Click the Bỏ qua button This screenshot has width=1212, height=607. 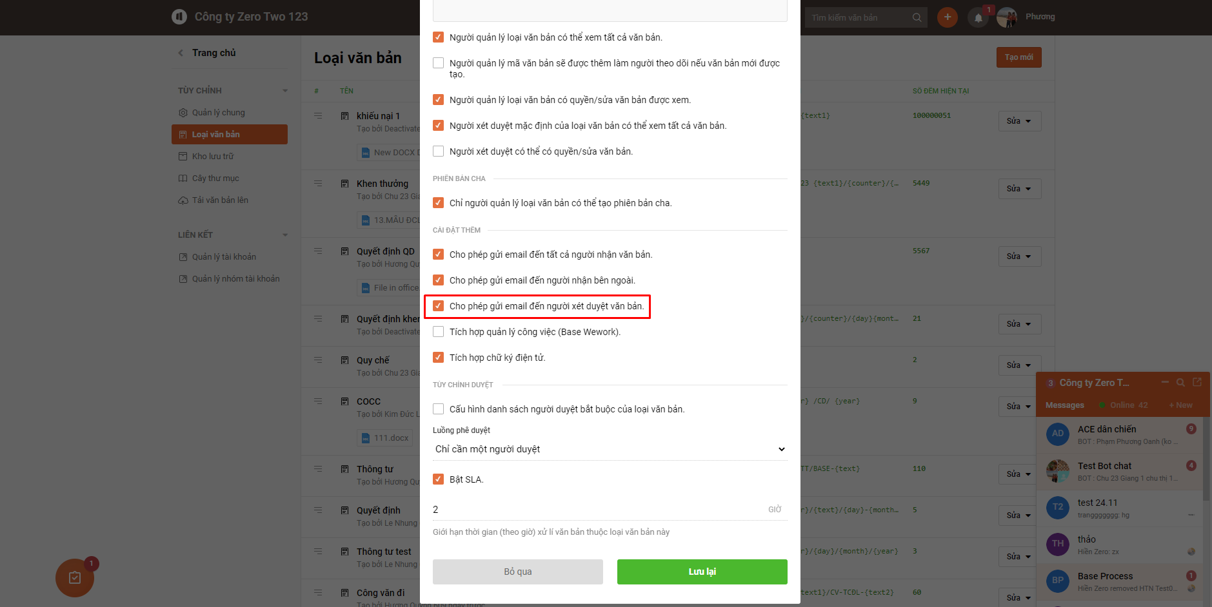tap(517, 572)
